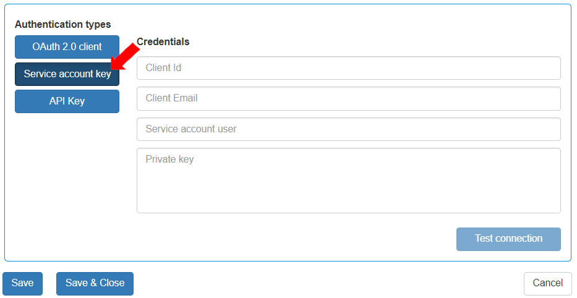577x298 pixels.
Task: Place cursor in Private key text area
Action: (348, 181)
